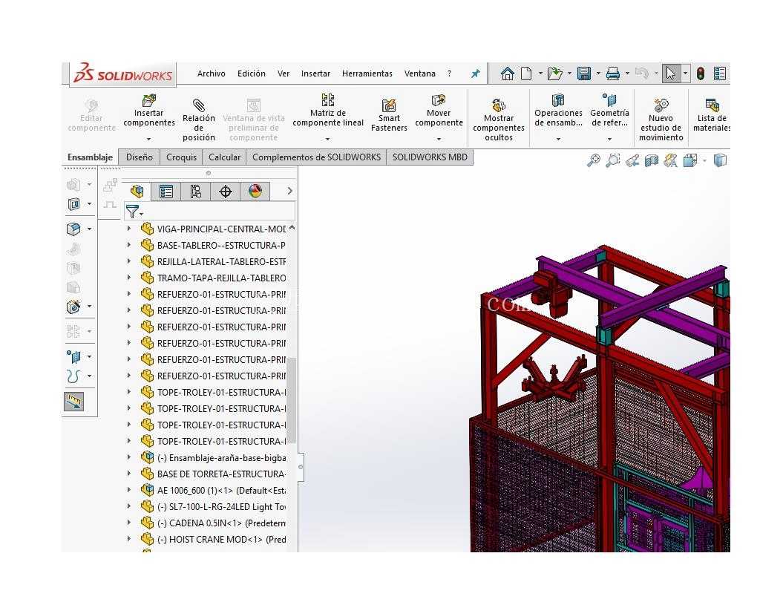The height and width of the screenshot is (605, 783).
Task: Click the Home icon in the top toolbar
Action: click(x=508, y=74)
